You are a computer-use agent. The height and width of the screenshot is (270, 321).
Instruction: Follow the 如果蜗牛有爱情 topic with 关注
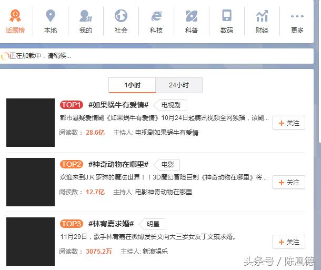click(x=289, y=123)
